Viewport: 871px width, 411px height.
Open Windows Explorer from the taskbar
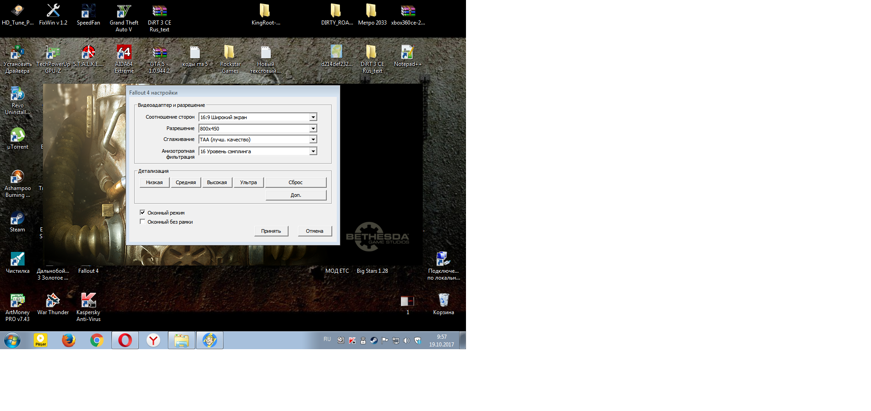tap(182, 340)
